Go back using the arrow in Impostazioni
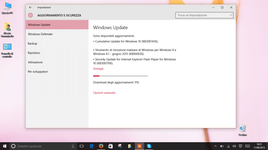Screen dimensions: 268x150 point(30,7)
